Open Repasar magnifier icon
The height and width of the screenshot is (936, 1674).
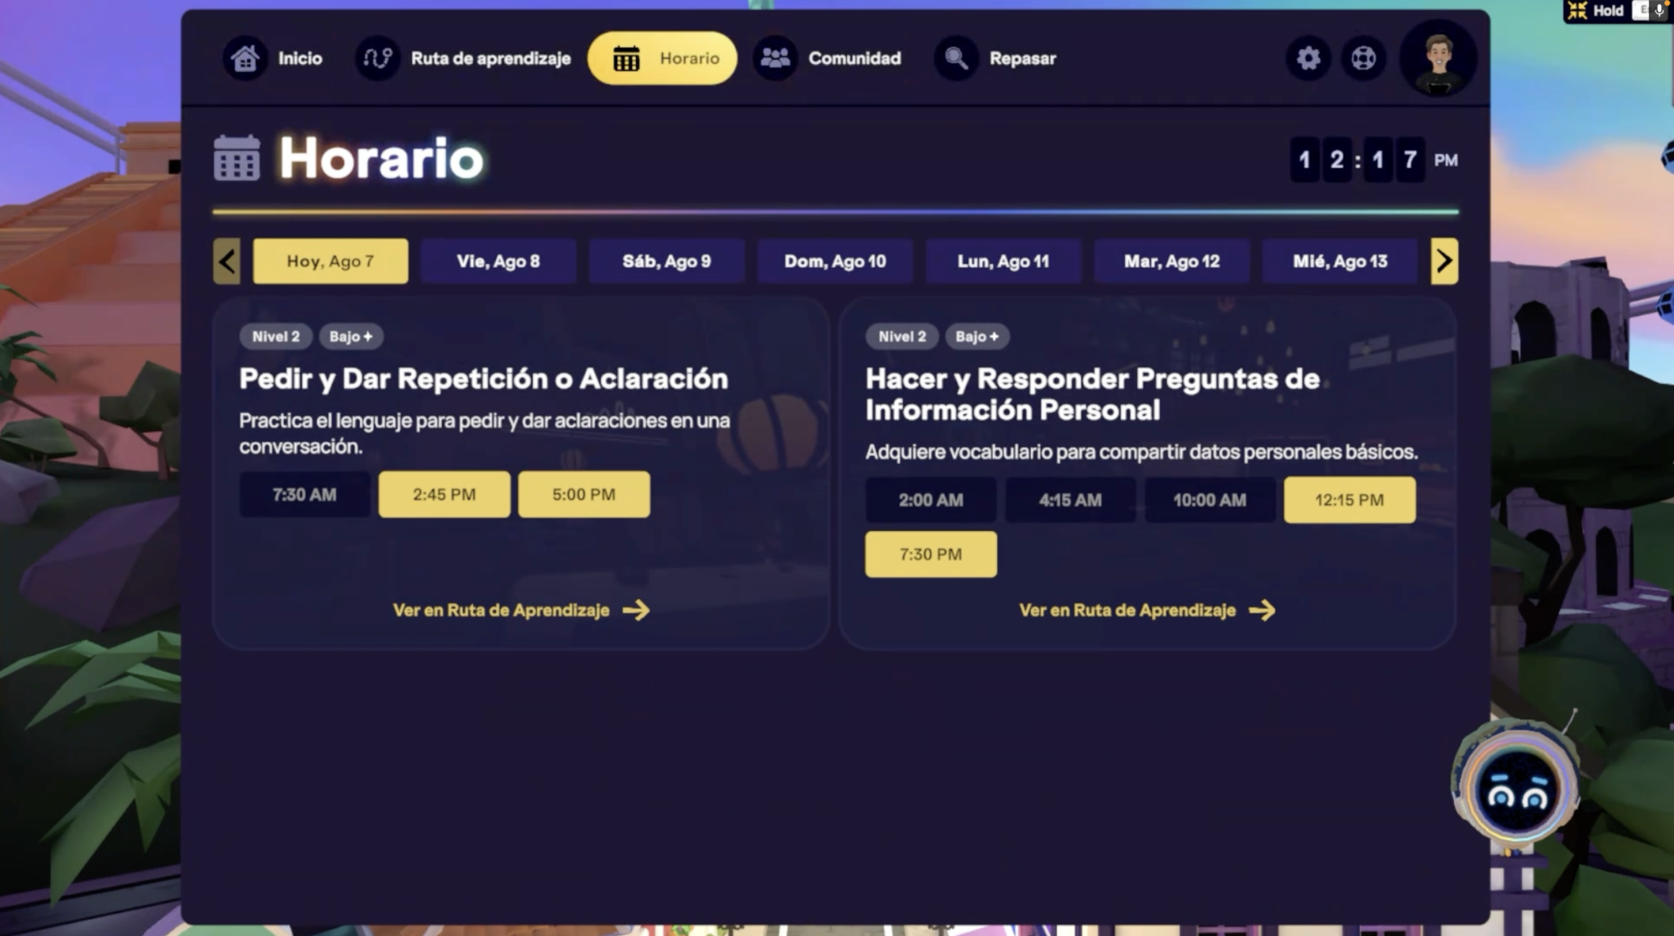coord(955,58)
